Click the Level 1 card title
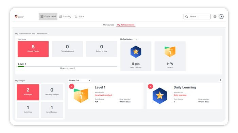 (x=100, y=87)
